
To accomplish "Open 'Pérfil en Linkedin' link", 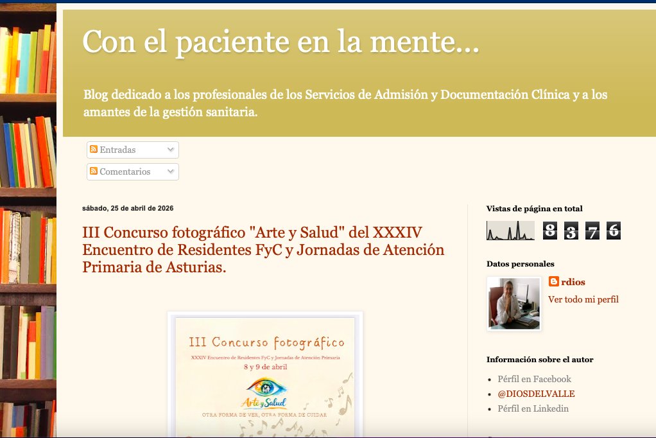I will pyautogui.click(x=533, y=408).
